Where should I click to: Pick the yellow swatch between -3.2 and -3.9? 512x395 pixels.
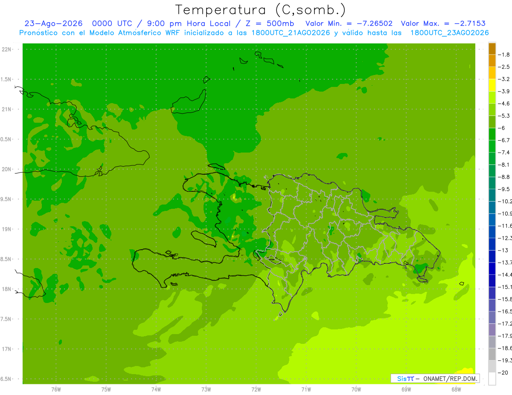(492, 85)
